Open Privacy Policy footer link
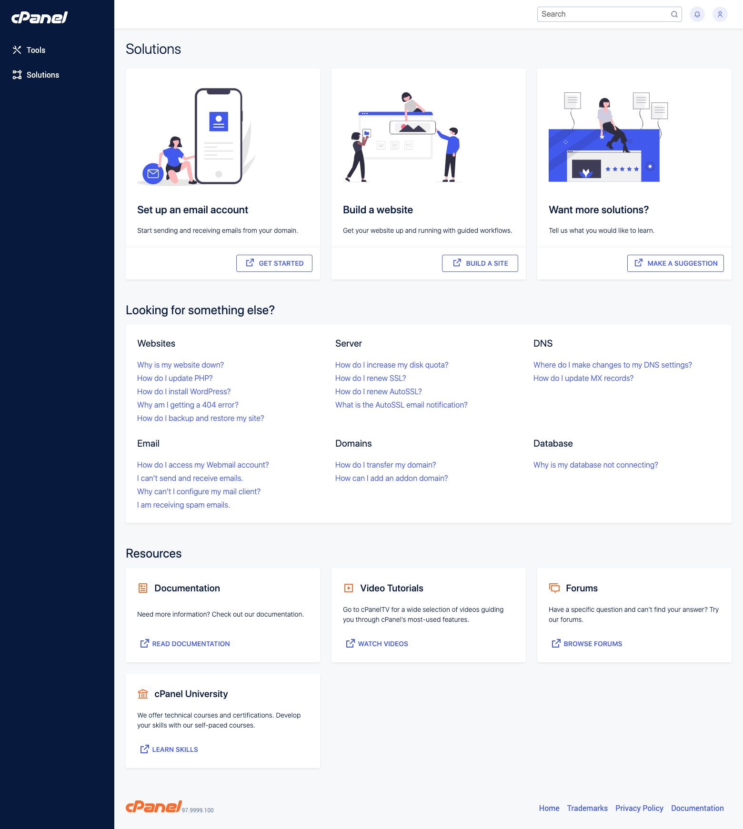The height and width of the screenshot is (829, 743). (639, 808)
